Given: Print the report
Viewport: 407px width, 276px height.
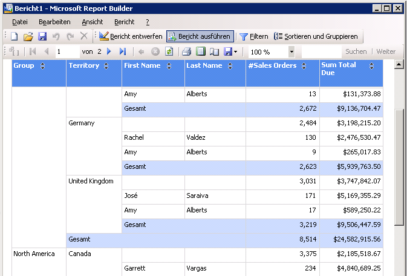Looking at the screenshot, I should coord(187,52).
